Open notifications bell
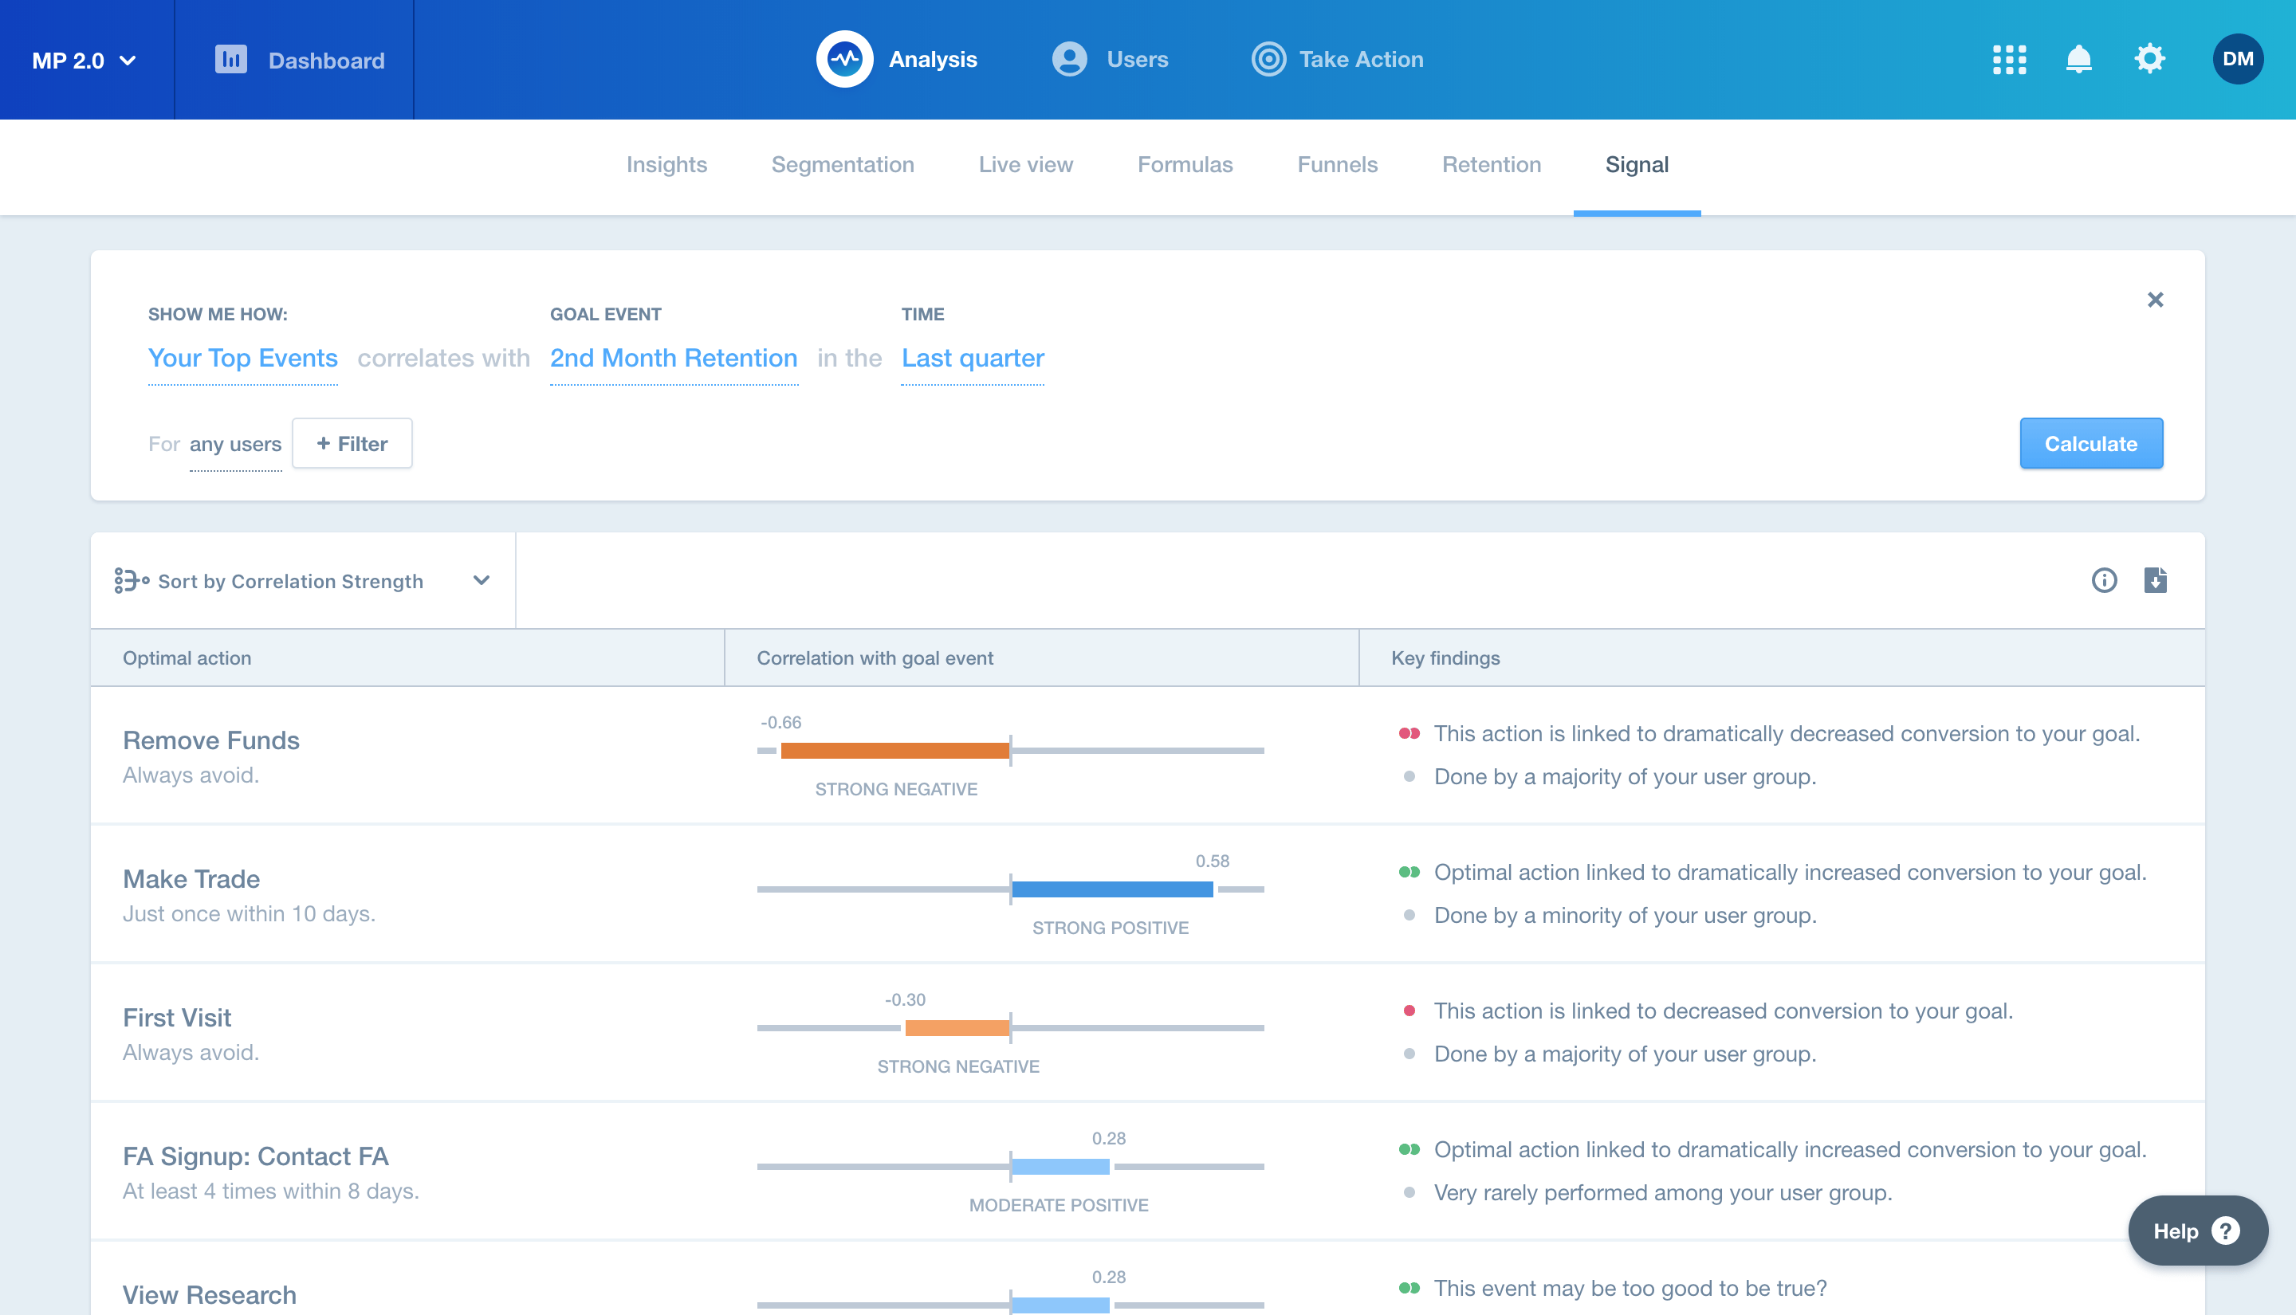The width and height of the screenshot is (2296, 1315). tap(2078, 60)
